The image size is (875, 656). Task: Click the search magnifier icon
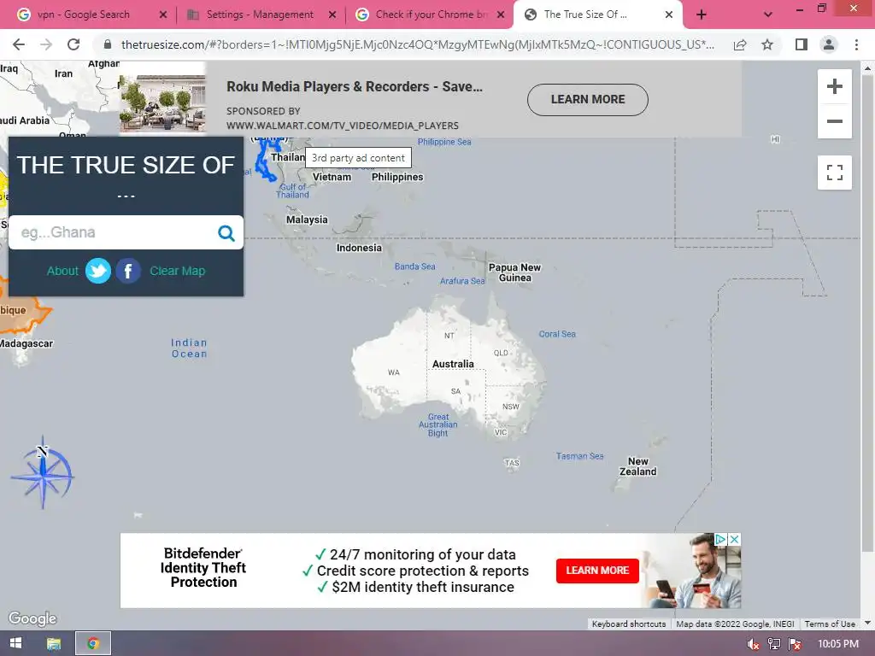click(x=226, y=232)
